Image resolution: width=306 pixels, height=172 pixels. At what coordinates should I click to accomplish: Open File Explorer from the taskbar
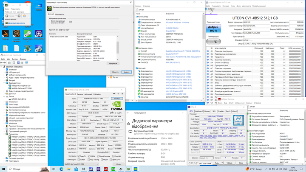point(69,169)
